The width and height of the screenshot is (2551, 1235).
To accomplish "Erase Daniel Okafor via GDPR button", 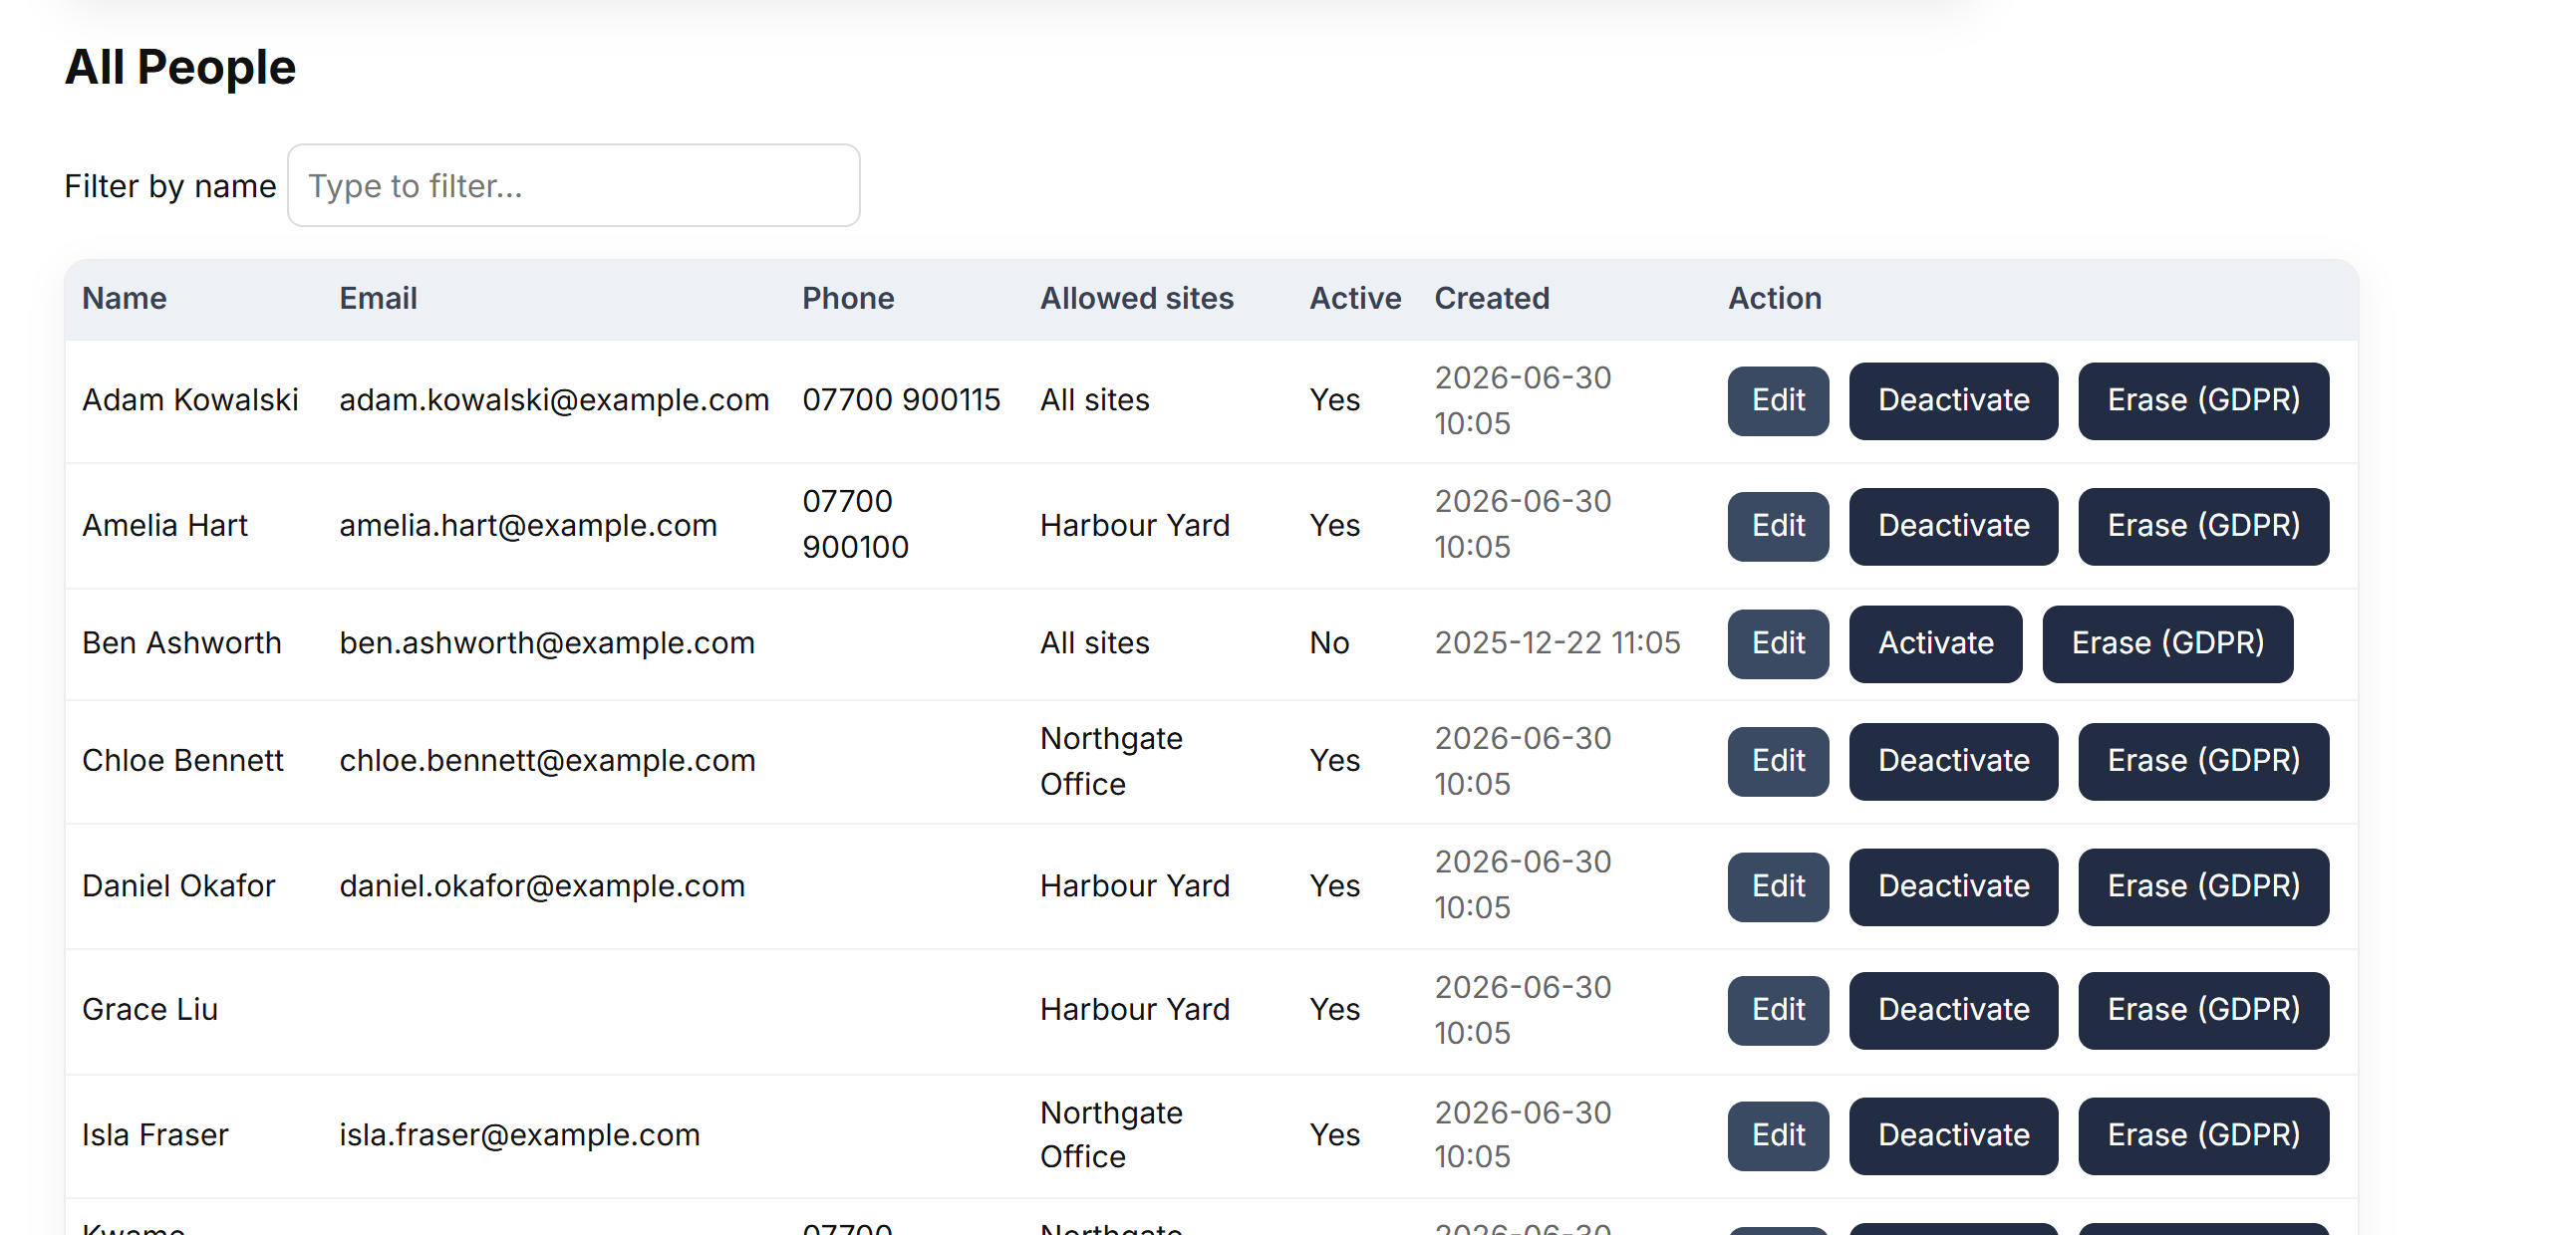I will click(x=2204, y=886).
